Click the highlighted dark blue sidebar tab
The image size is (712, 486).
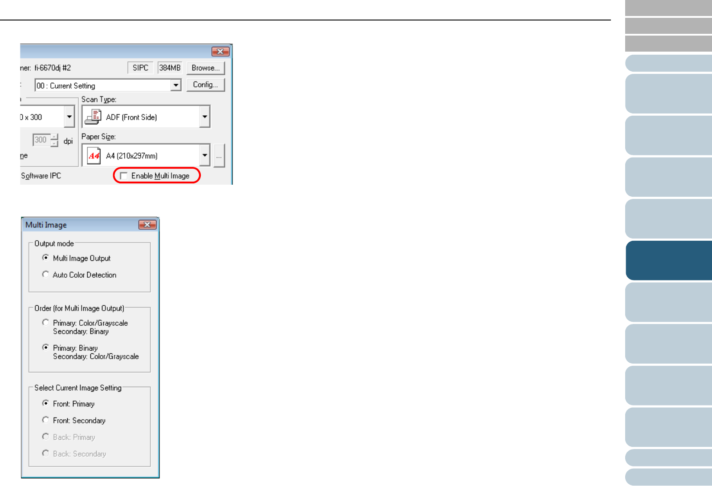[669, 260]
